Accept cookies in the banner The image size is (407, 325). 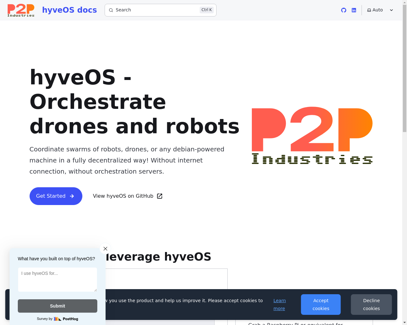(x=321, y=304)
